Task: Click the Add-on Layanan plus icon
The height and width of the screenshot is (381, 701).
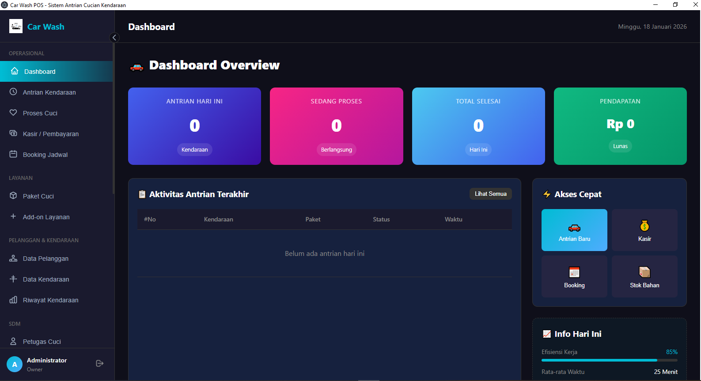Action: coord(13,217)
